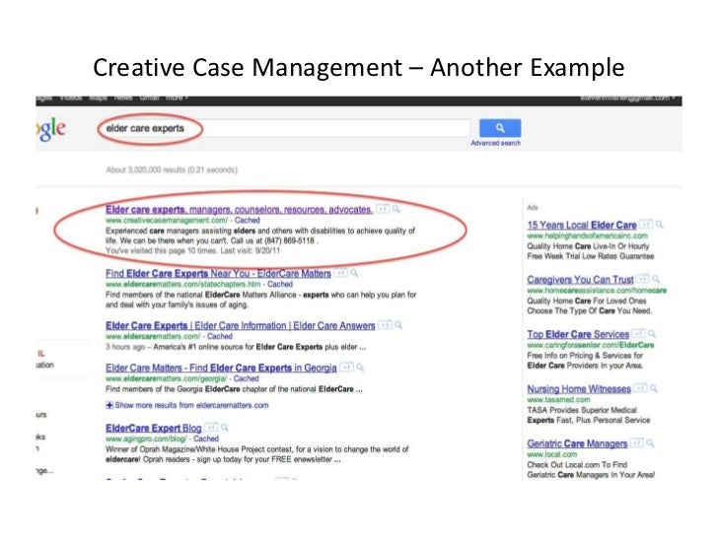Click +1 icon beside 'Geriatric Care Managers' ad

pos(637,443)
